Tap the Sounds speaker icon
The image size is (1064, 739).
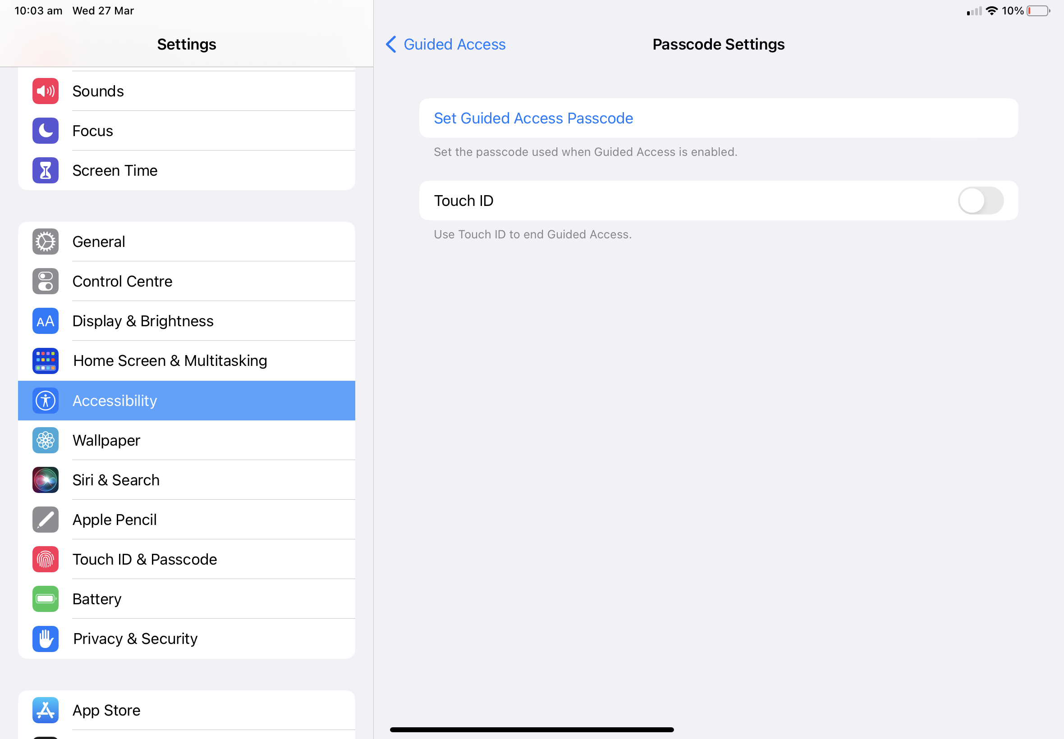(46, 91)
